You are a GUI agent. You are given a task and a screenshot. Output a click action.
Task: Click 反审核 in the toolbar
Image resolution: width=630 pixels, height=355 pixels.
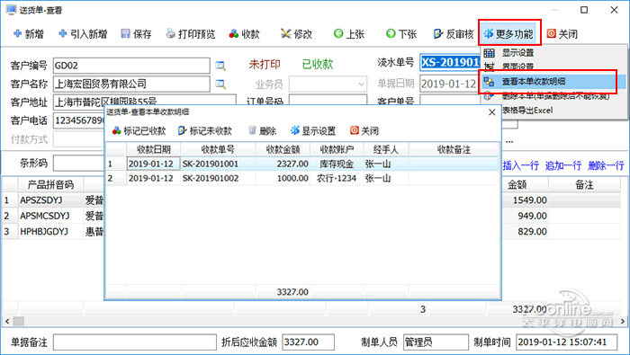(x=454, y=34)
